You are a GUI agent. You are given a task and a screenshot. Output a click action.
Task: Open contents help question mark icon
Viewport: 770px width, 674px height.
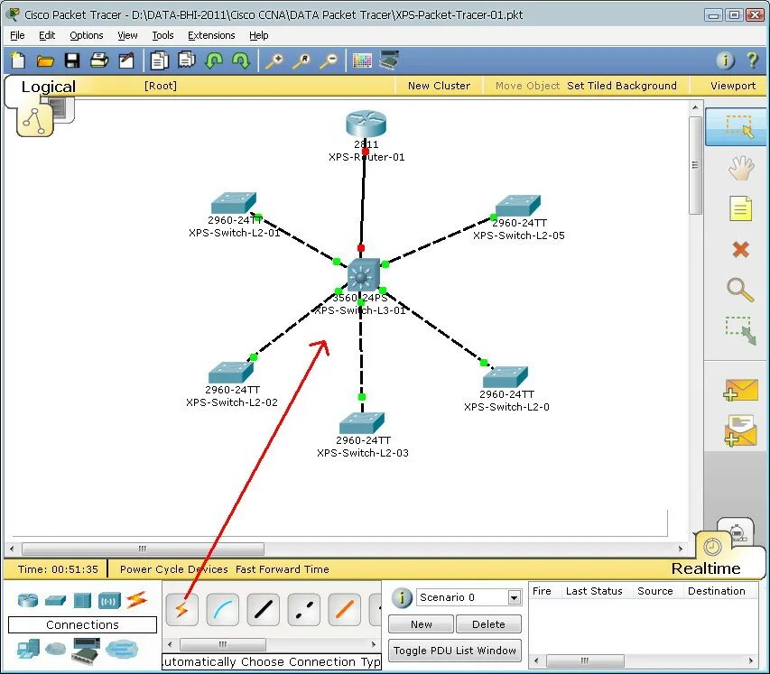click(752, 60)
